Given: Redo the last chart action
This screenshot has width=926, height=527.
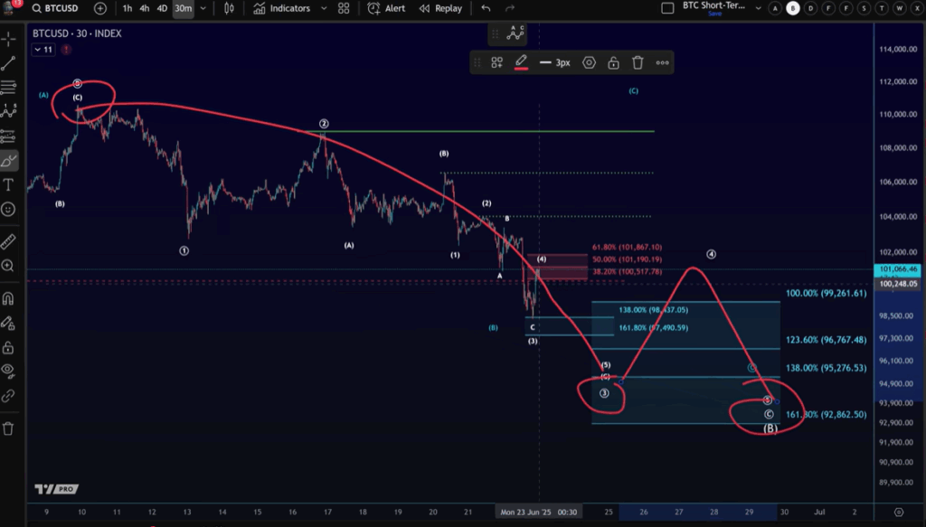Looking at the screenshot, I should [x=510, y=8].
